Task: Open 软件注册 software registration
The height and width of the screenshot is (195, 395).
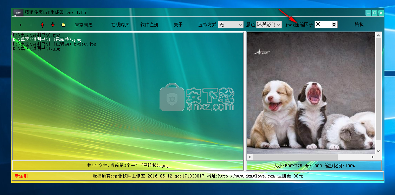Action: point(149,25)
